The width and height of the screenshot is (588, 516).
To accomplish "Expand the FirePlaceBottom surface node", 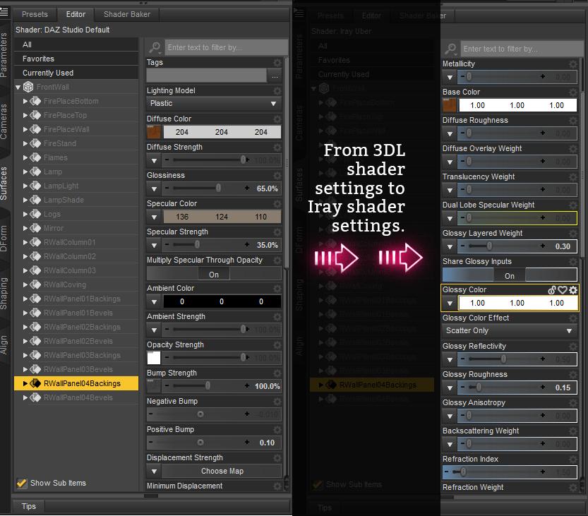I will pyautogui.click(x=25, y=101).
